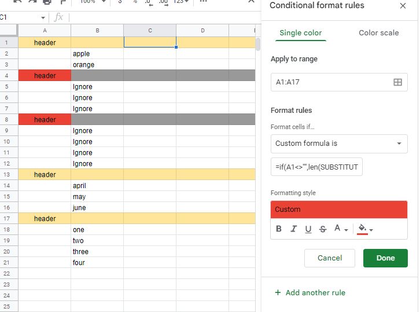Select row 25 header
This screenshot has width=420, height=312.
[9, 306]
